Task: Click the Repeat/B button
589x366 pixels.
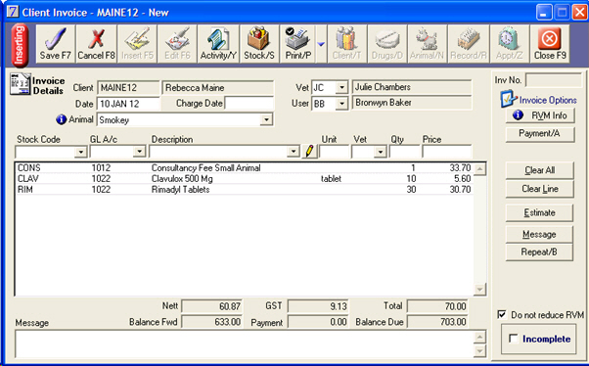Action: click(539, 252)
